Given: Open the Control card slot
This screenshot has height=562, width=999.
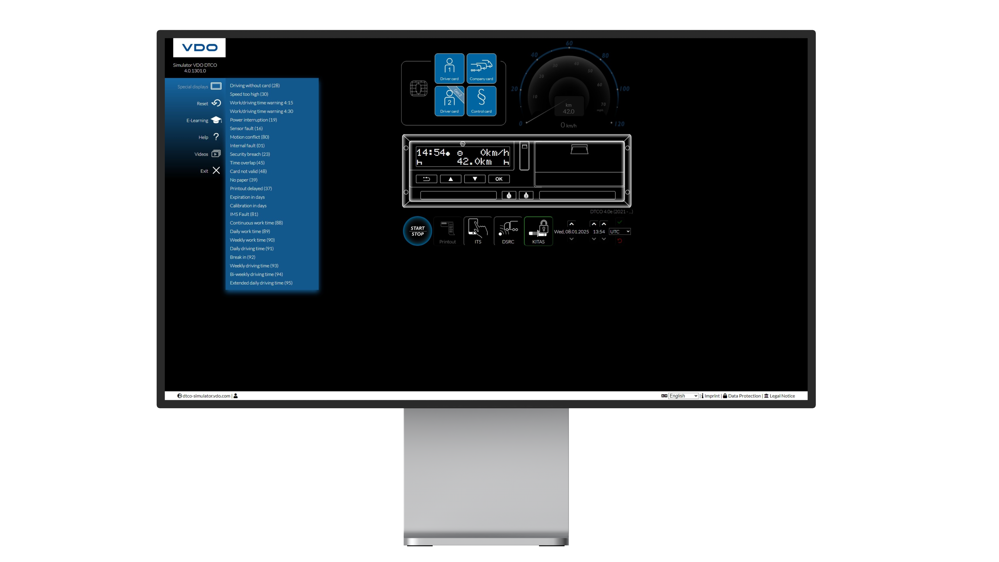Looking at the screenshot, I should (481, 101).
